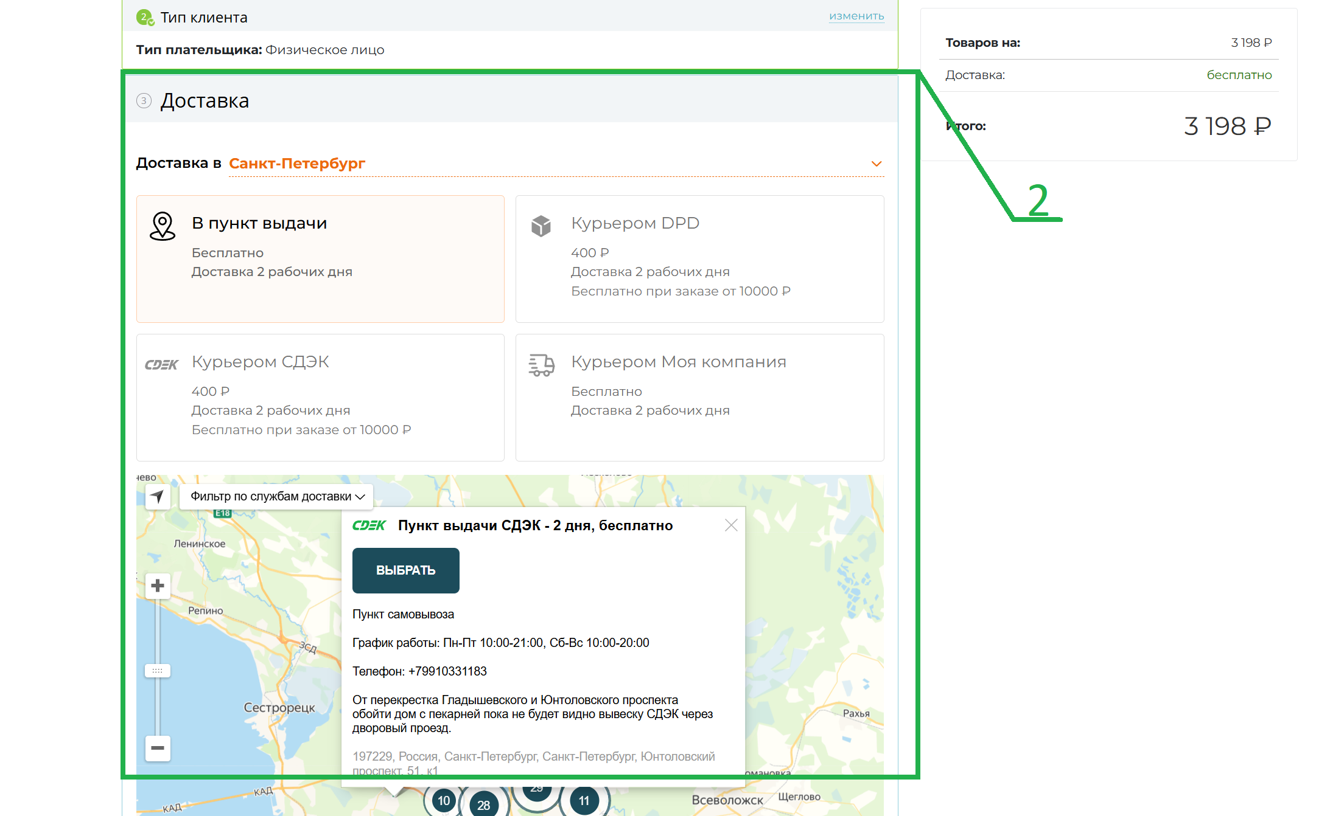The width and height of the screenshot is (1330, 816).
Task: Zoom out on the map with the minus icon
Action: (157, 749)
